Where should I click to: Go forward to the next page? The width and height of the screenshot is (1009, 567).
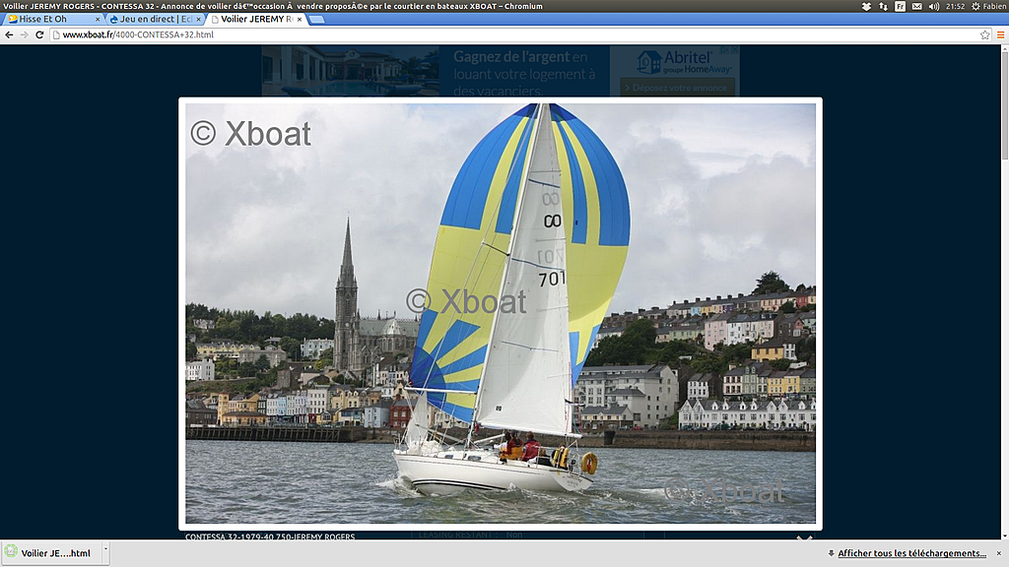click(25, 34)
